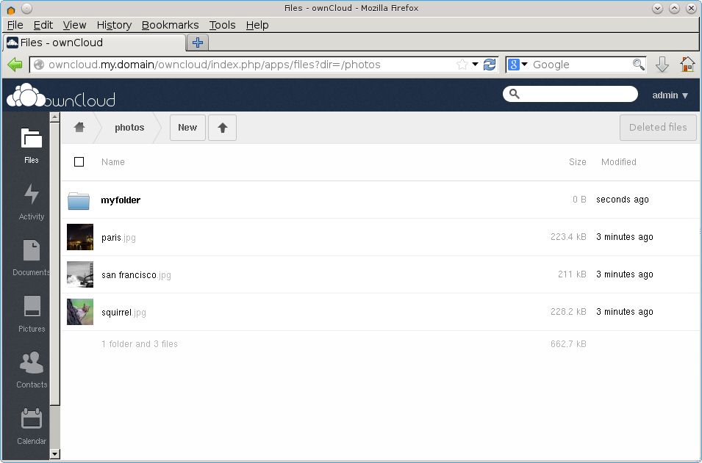This screenshot has width=702, height=463.
Task: Open the myfolder folder name
Action: pyautogui.click(x=121, y=200)
